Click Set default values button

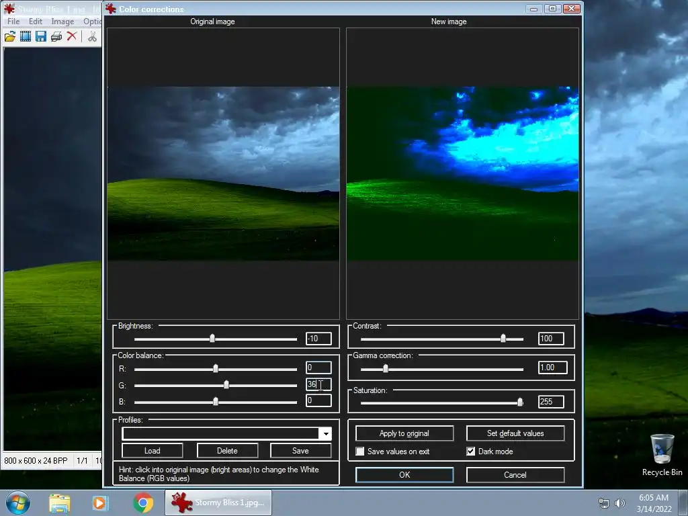click(515, 433)
